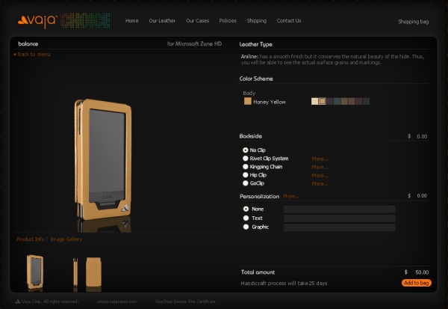The width and height of the screenshot is (448, 309).
Task: Click the colorful Choice logo graphic
Action: point(85,20)
